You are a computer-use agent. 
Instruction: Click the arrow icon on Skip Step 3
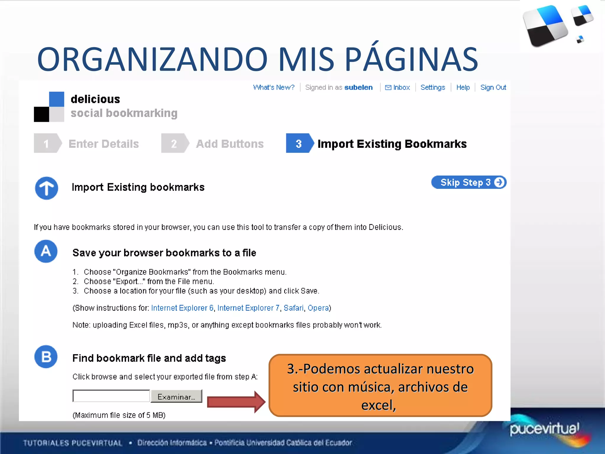[x=499, y=182]
